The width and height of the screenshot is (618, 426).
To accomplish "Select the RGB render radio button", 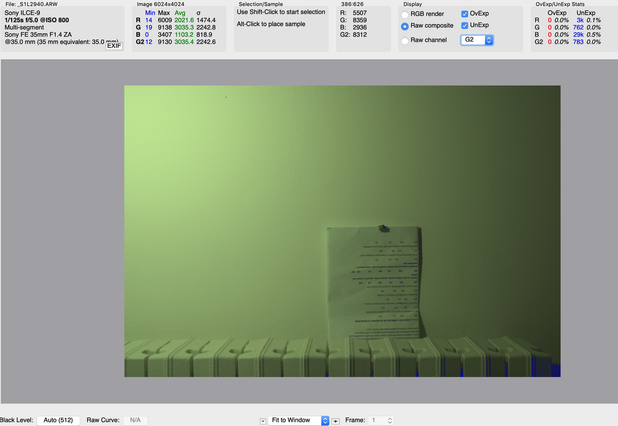I will click(405, 14).
